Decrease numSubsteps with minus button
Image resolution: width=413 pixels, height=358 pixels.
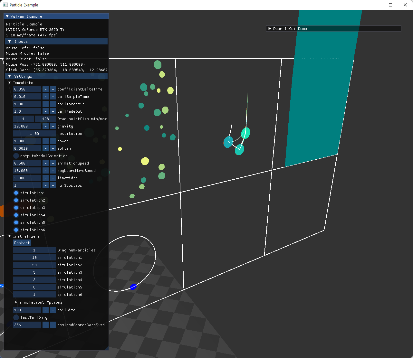pos(45,185)
